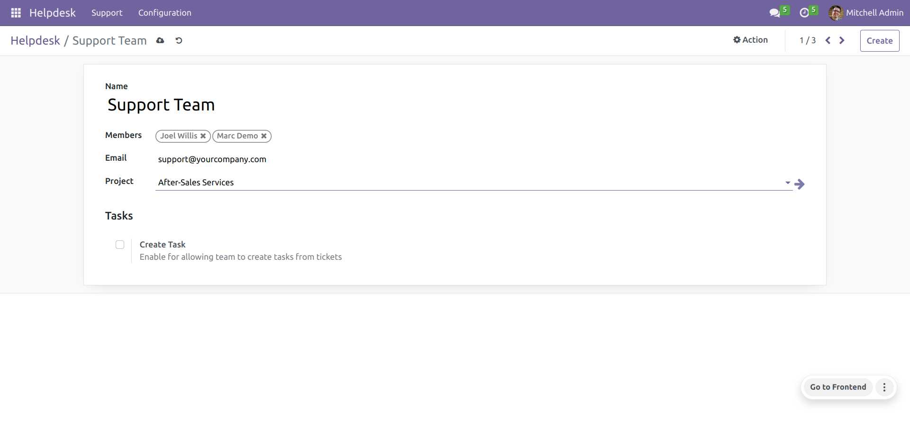The height and width of the screenshot is (429, 910).
Task: Enable the Create Task checkbox
Action: 120,245
